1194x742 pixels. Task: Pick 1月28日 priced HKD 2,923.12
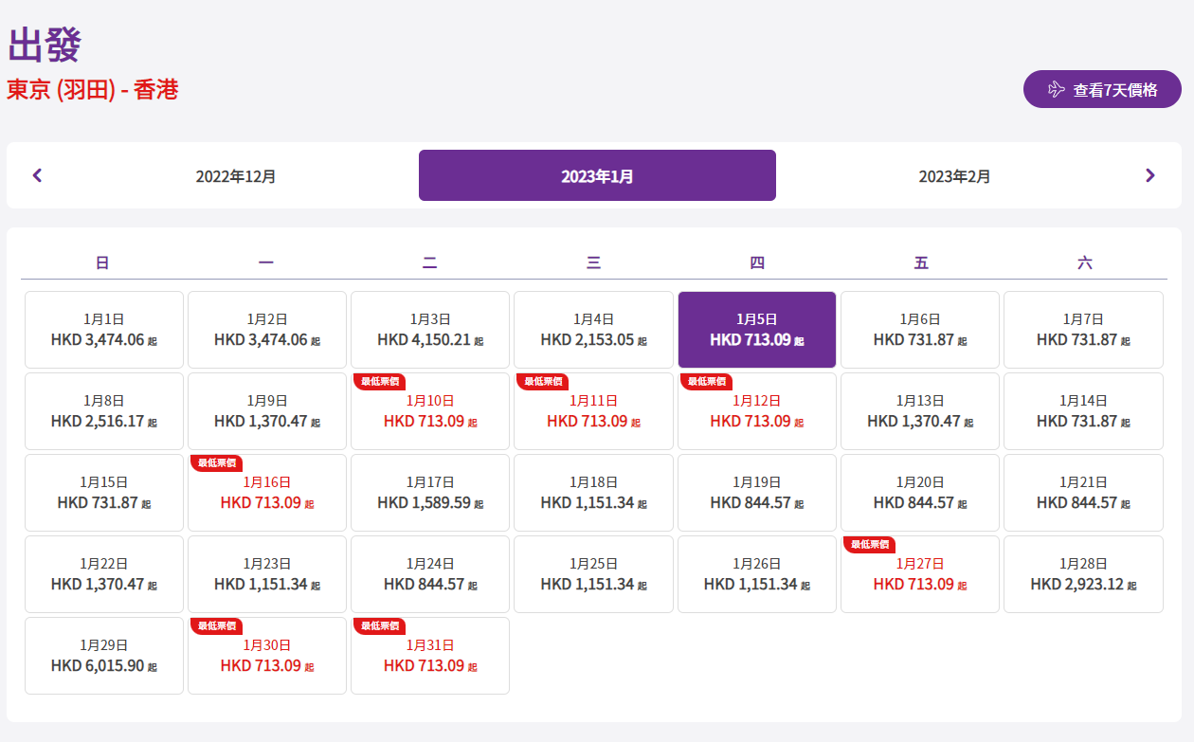(1083, 574)
